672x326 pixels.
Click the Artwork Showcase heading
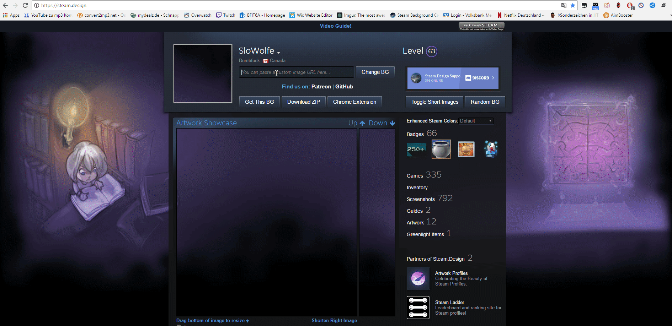coord(207,123)
